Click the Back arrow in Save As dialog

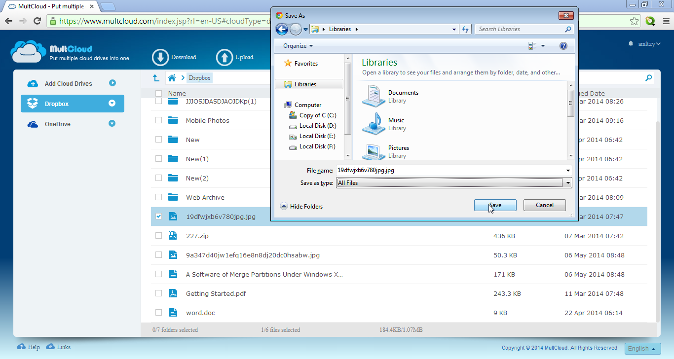(282, 30)
